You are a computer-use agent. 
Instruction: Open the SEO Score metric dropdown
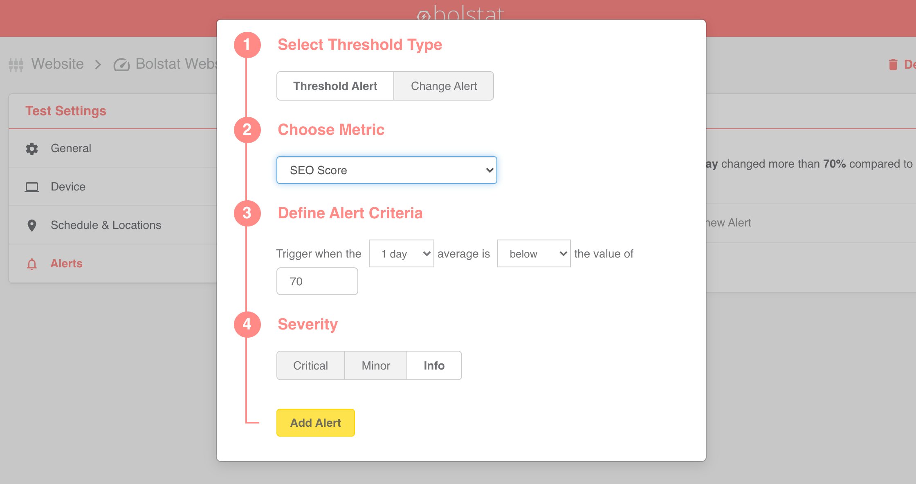tap(386, 170)
